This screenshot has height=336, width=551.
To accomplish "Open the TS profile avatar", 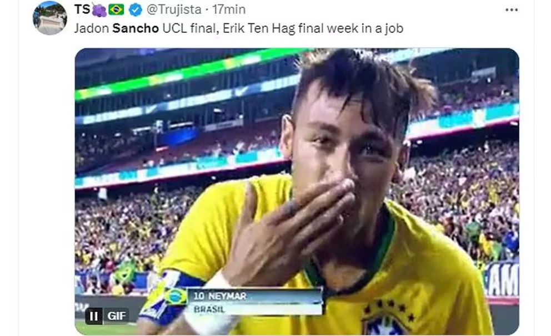I will point(49,18).
